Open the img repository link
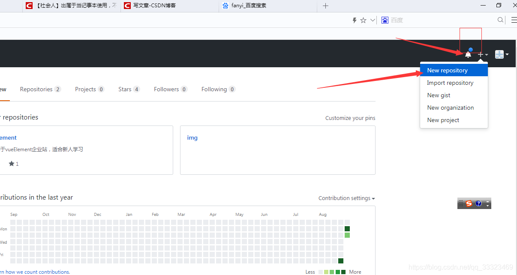Viewport: 517px width, 275px height. [192, 137]
